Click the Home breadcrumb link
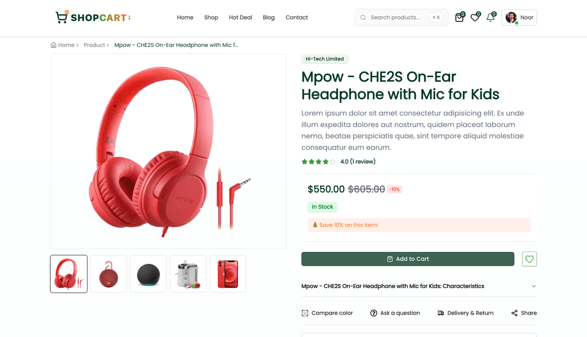The image size is (587, 337). click(x=66, y=45)
